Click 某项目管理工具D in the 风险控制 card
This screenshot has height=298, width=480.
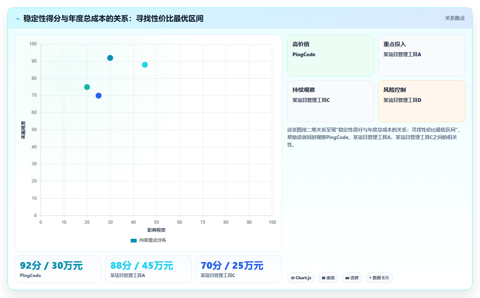click(402, 100)
